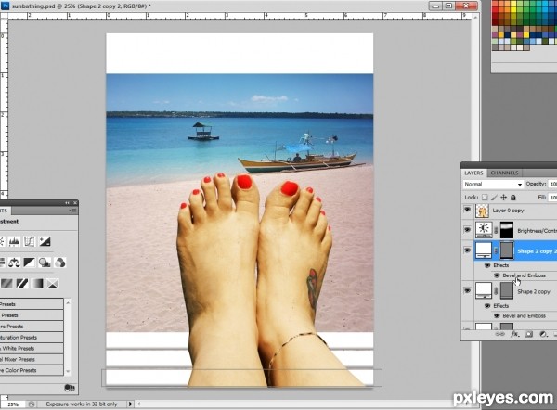Click the Photoshop icon in title bar

pos(6,6)
